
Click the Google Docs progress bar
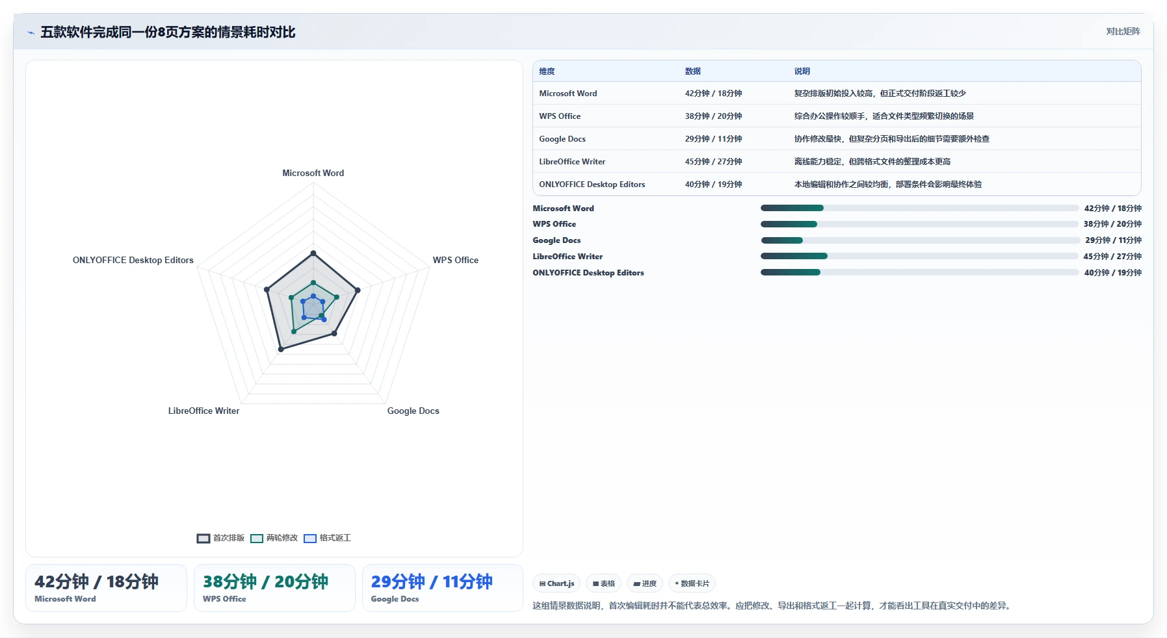click(x=920, y=240)
